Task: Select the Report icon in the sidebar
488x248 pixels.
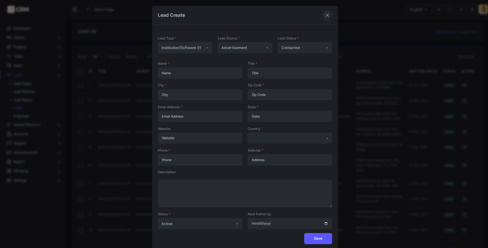Action: pyautogui.click(x=9, y=162)
